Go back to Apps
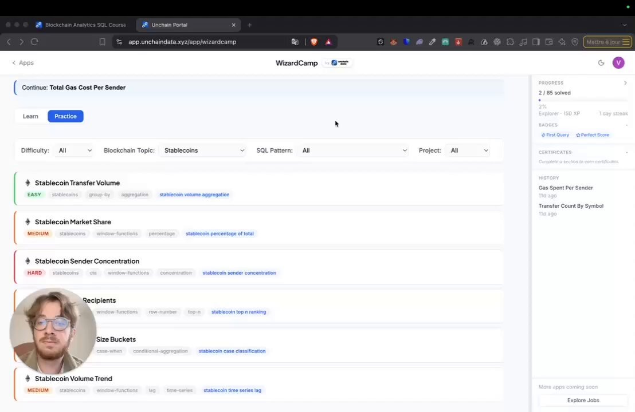Viewport: 635px width, 412px height. (23, 63)
